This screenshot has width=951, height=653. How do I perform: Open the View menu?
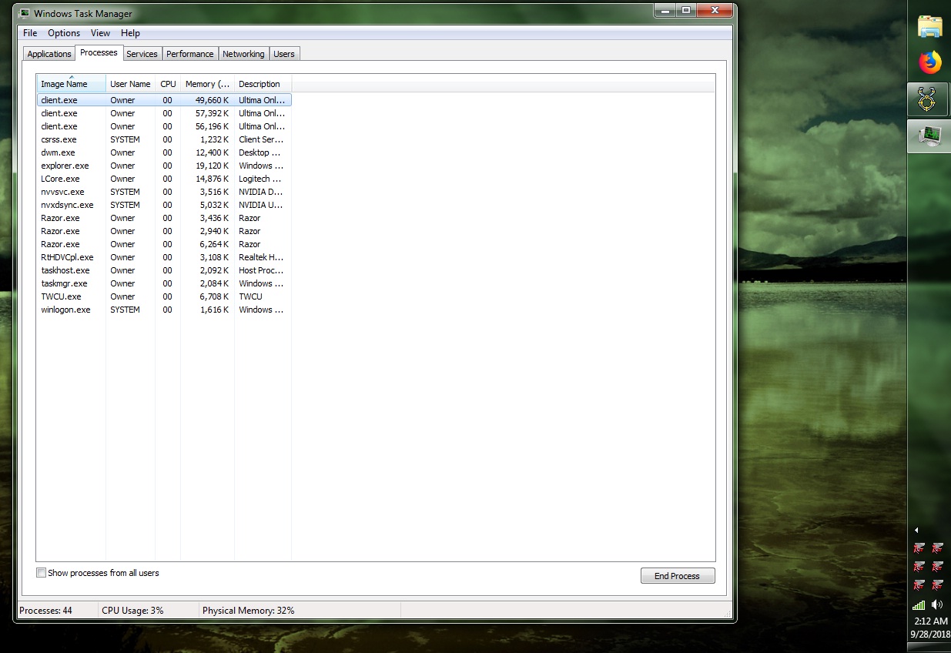pyautogui.click(x=100, y=33)
